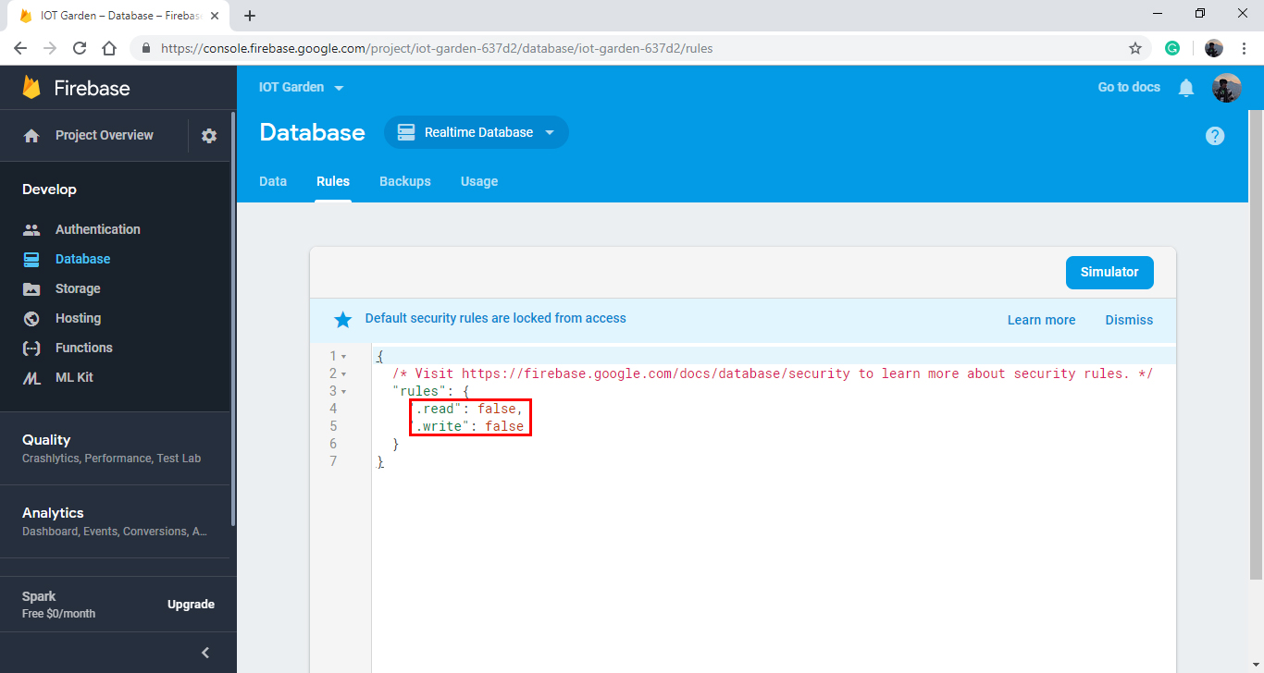Click the Develop section heading
This screenshot has height=673, width=1264.
(x=49, y=190)
